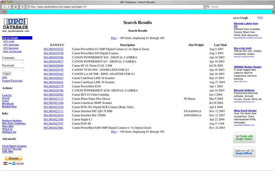Open the UPC Barcodes ad link
Image resolution: width=275 pixels, height=171 pixels.
(x=11, y=48)
